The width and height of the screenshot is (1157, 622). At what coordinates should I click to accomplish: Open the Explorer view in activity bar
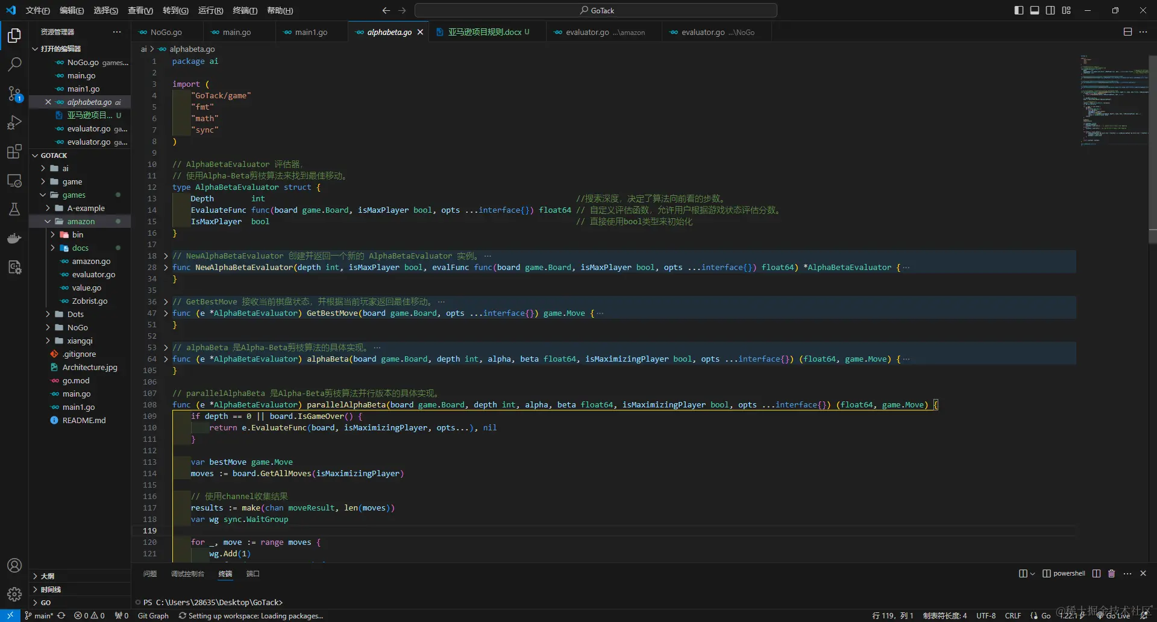point(14,36)
